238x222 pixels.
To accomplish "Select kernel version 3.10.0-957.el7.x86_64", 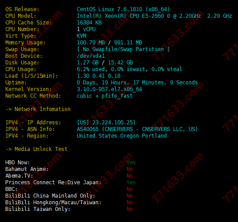I will [x=109, y=89].
